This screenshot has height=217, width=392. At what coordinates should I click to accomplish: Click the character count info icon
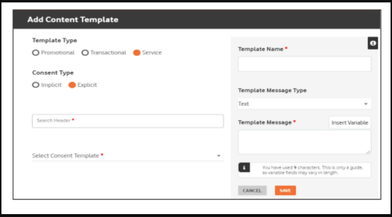(244, 168)
